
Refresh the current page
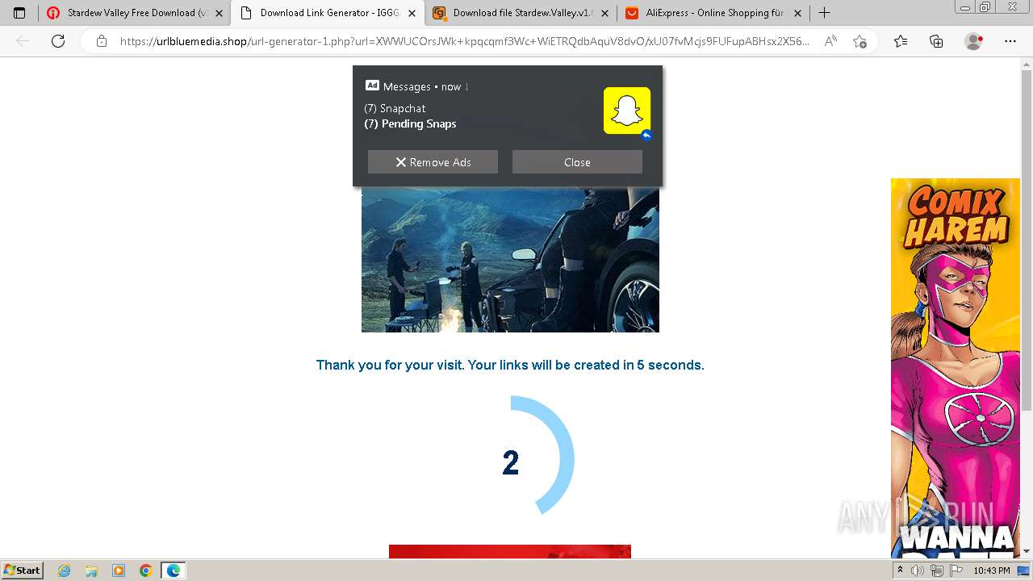[x=58, y=41]
